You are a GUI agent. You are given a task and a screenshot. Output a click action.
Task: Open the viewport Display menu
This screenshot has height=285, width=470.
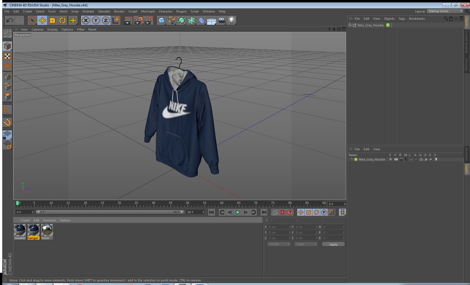pyautogui.click(x=52, y=29)
